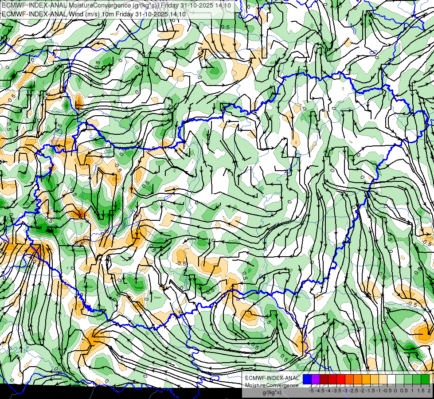
Task: Click the -3 tick label on legend
Action: click(x=345, y=391)
